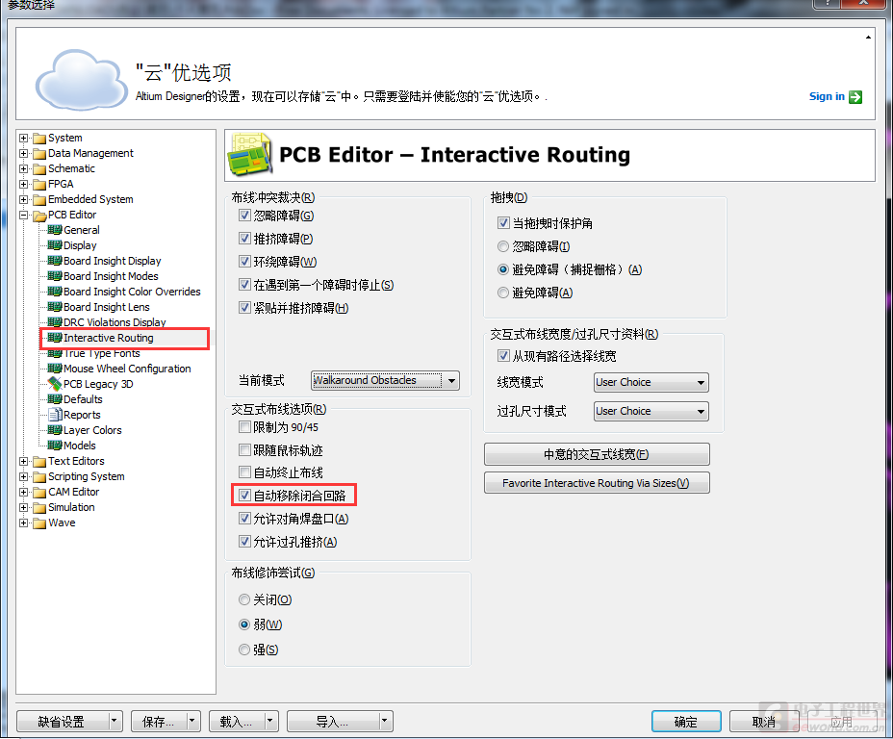Click the Reports document icon

[x=55, y=415]
